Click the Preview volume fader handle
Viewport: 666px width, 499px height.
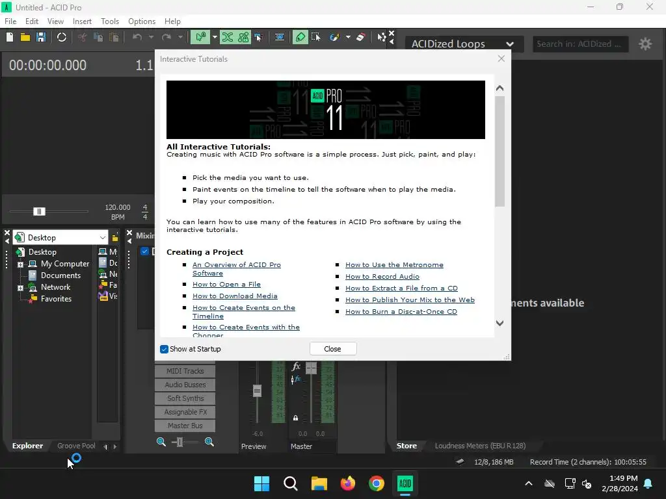tap(257, 390)
